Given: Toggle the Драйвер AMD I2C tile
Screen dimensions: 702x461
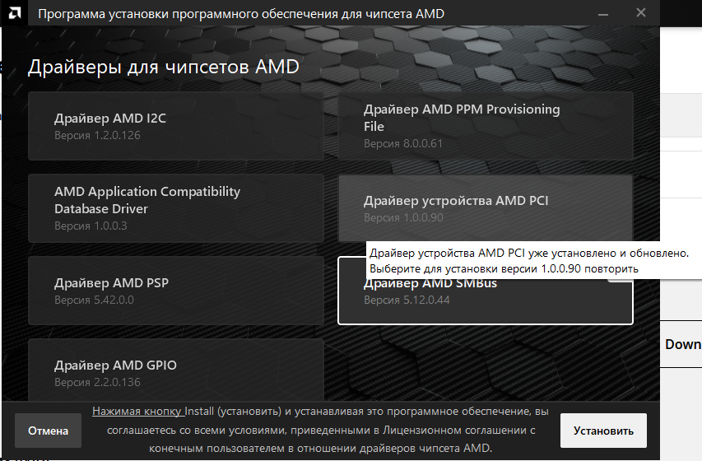Looking at the screenshot, I should click(x=175, y=126).
